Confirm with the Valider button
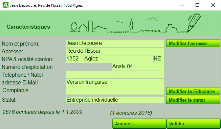 [193, 124]
